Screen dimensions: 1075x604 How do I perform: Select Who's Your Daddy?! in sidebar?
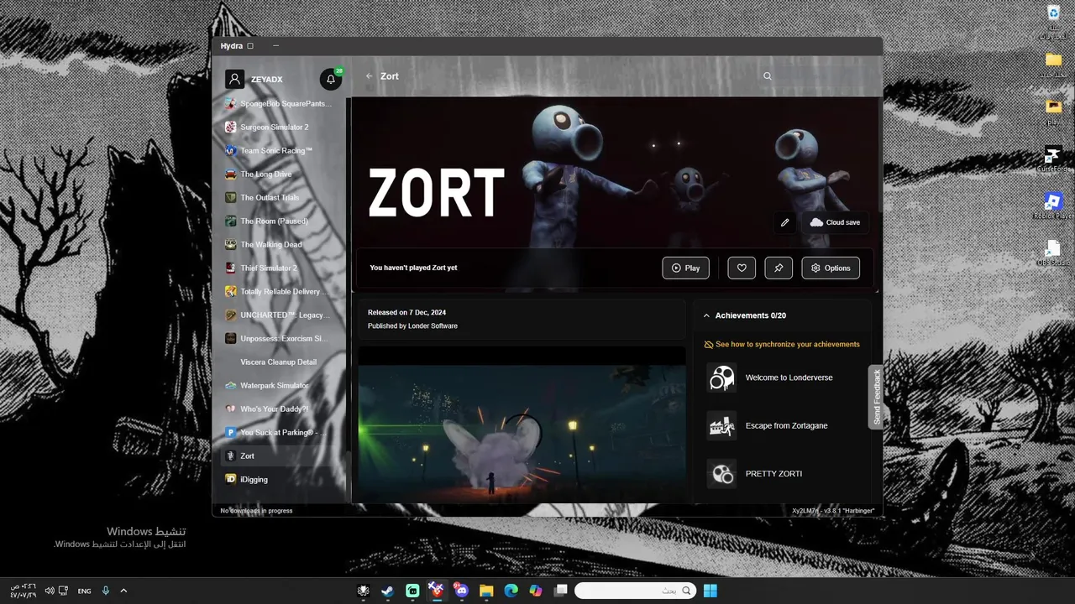click(281, 409)
